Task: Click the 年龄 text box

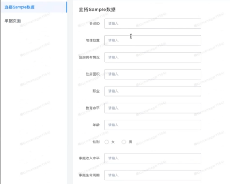Action: [153, 125]
